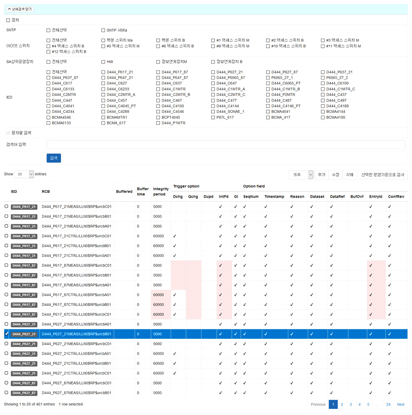
Task: Open the 계측 type dropdown
Action: [x=301, y=175]
